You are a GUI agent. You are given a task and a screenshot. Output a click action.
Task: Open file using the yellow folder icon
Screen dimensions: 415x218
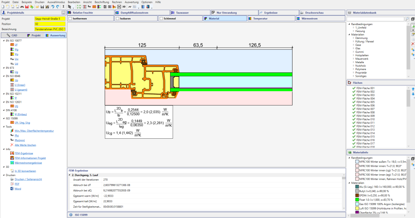pyautogui.click(x=37, y=6)
